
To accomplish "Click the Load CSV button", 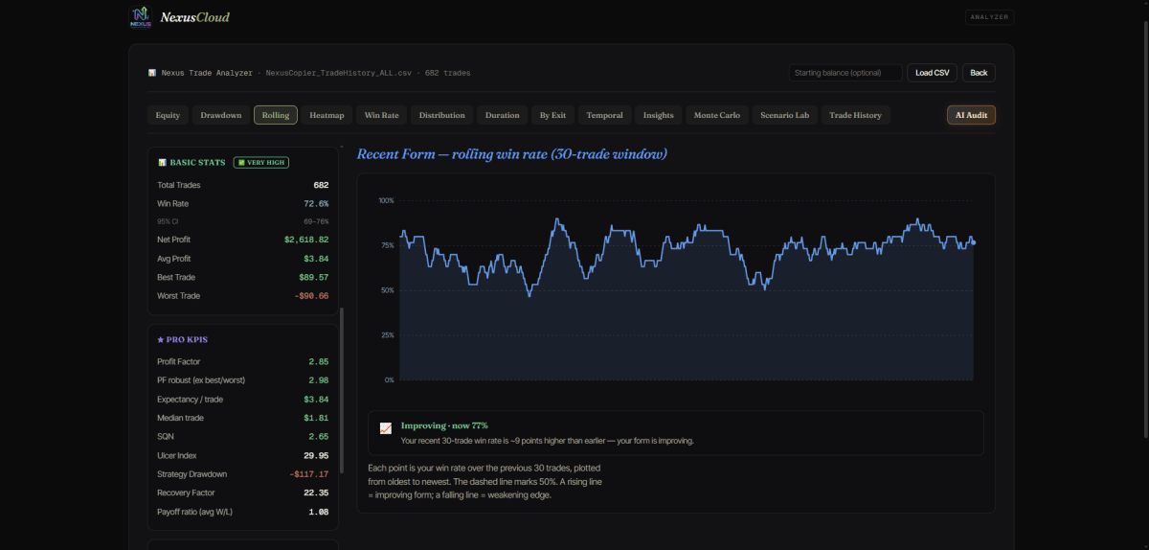I will [x=932, y=73].
